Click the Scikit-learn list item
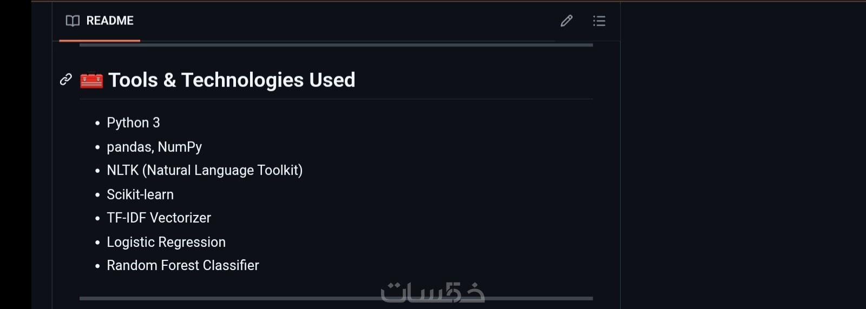 (140, 194)
